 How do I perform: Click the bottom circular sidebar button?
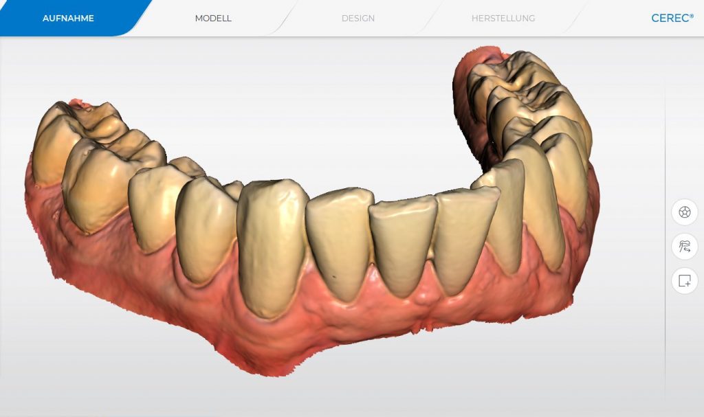(x=683, y=280)
